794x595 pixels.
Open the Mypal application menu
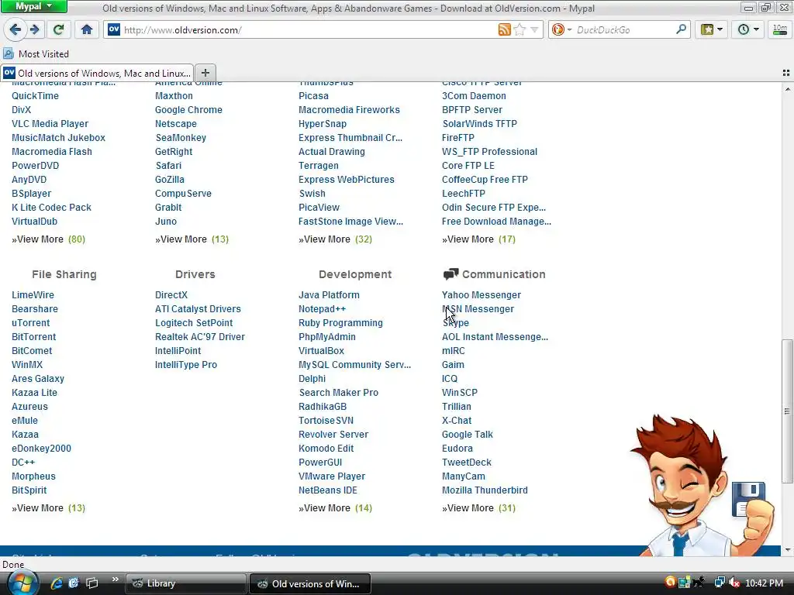(34, 6)
